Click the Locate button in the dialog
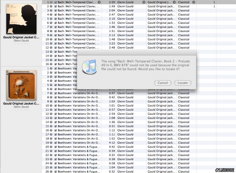Image resolution: width=236 pixels, height=173 pixels. coord(183,83)
